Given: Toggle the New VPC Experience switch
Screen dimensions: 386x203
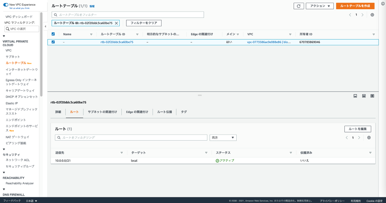Looking at the screenshot, I should [x=6, y=5].
